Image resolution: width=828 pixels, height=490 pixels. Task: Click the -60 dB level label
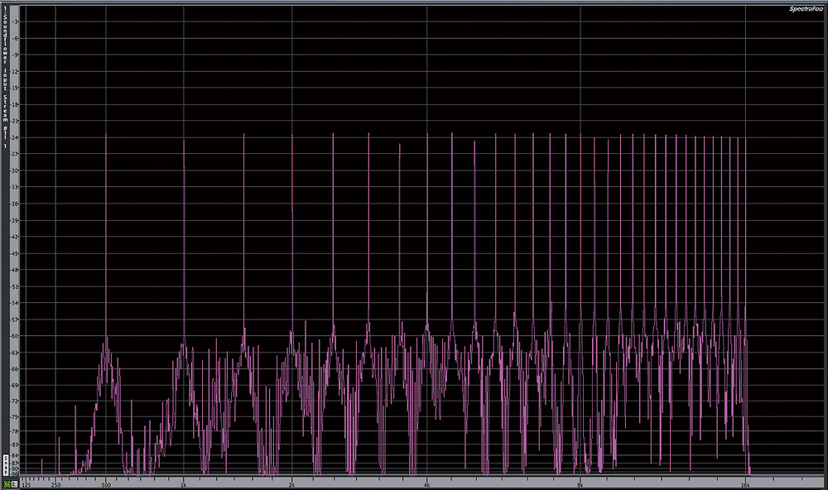click(15, 336)
